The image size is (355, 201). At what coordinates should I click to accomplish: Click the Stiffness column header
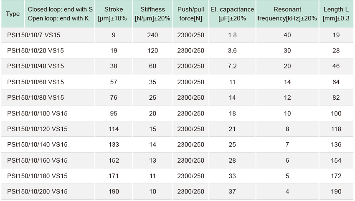tap(152, 14)
